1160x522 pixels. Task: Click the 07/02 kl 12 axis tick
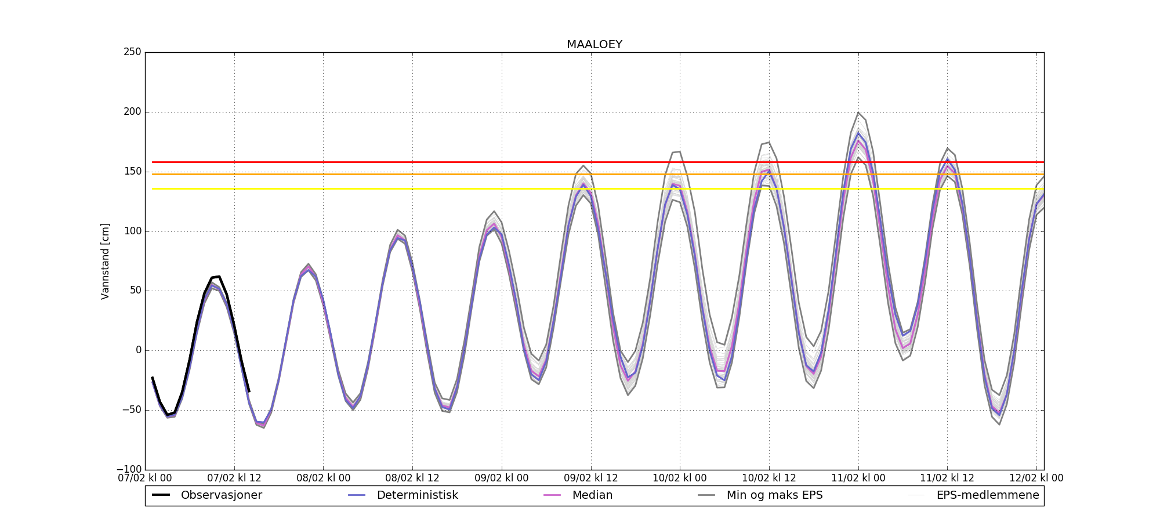tap(234, 478)
